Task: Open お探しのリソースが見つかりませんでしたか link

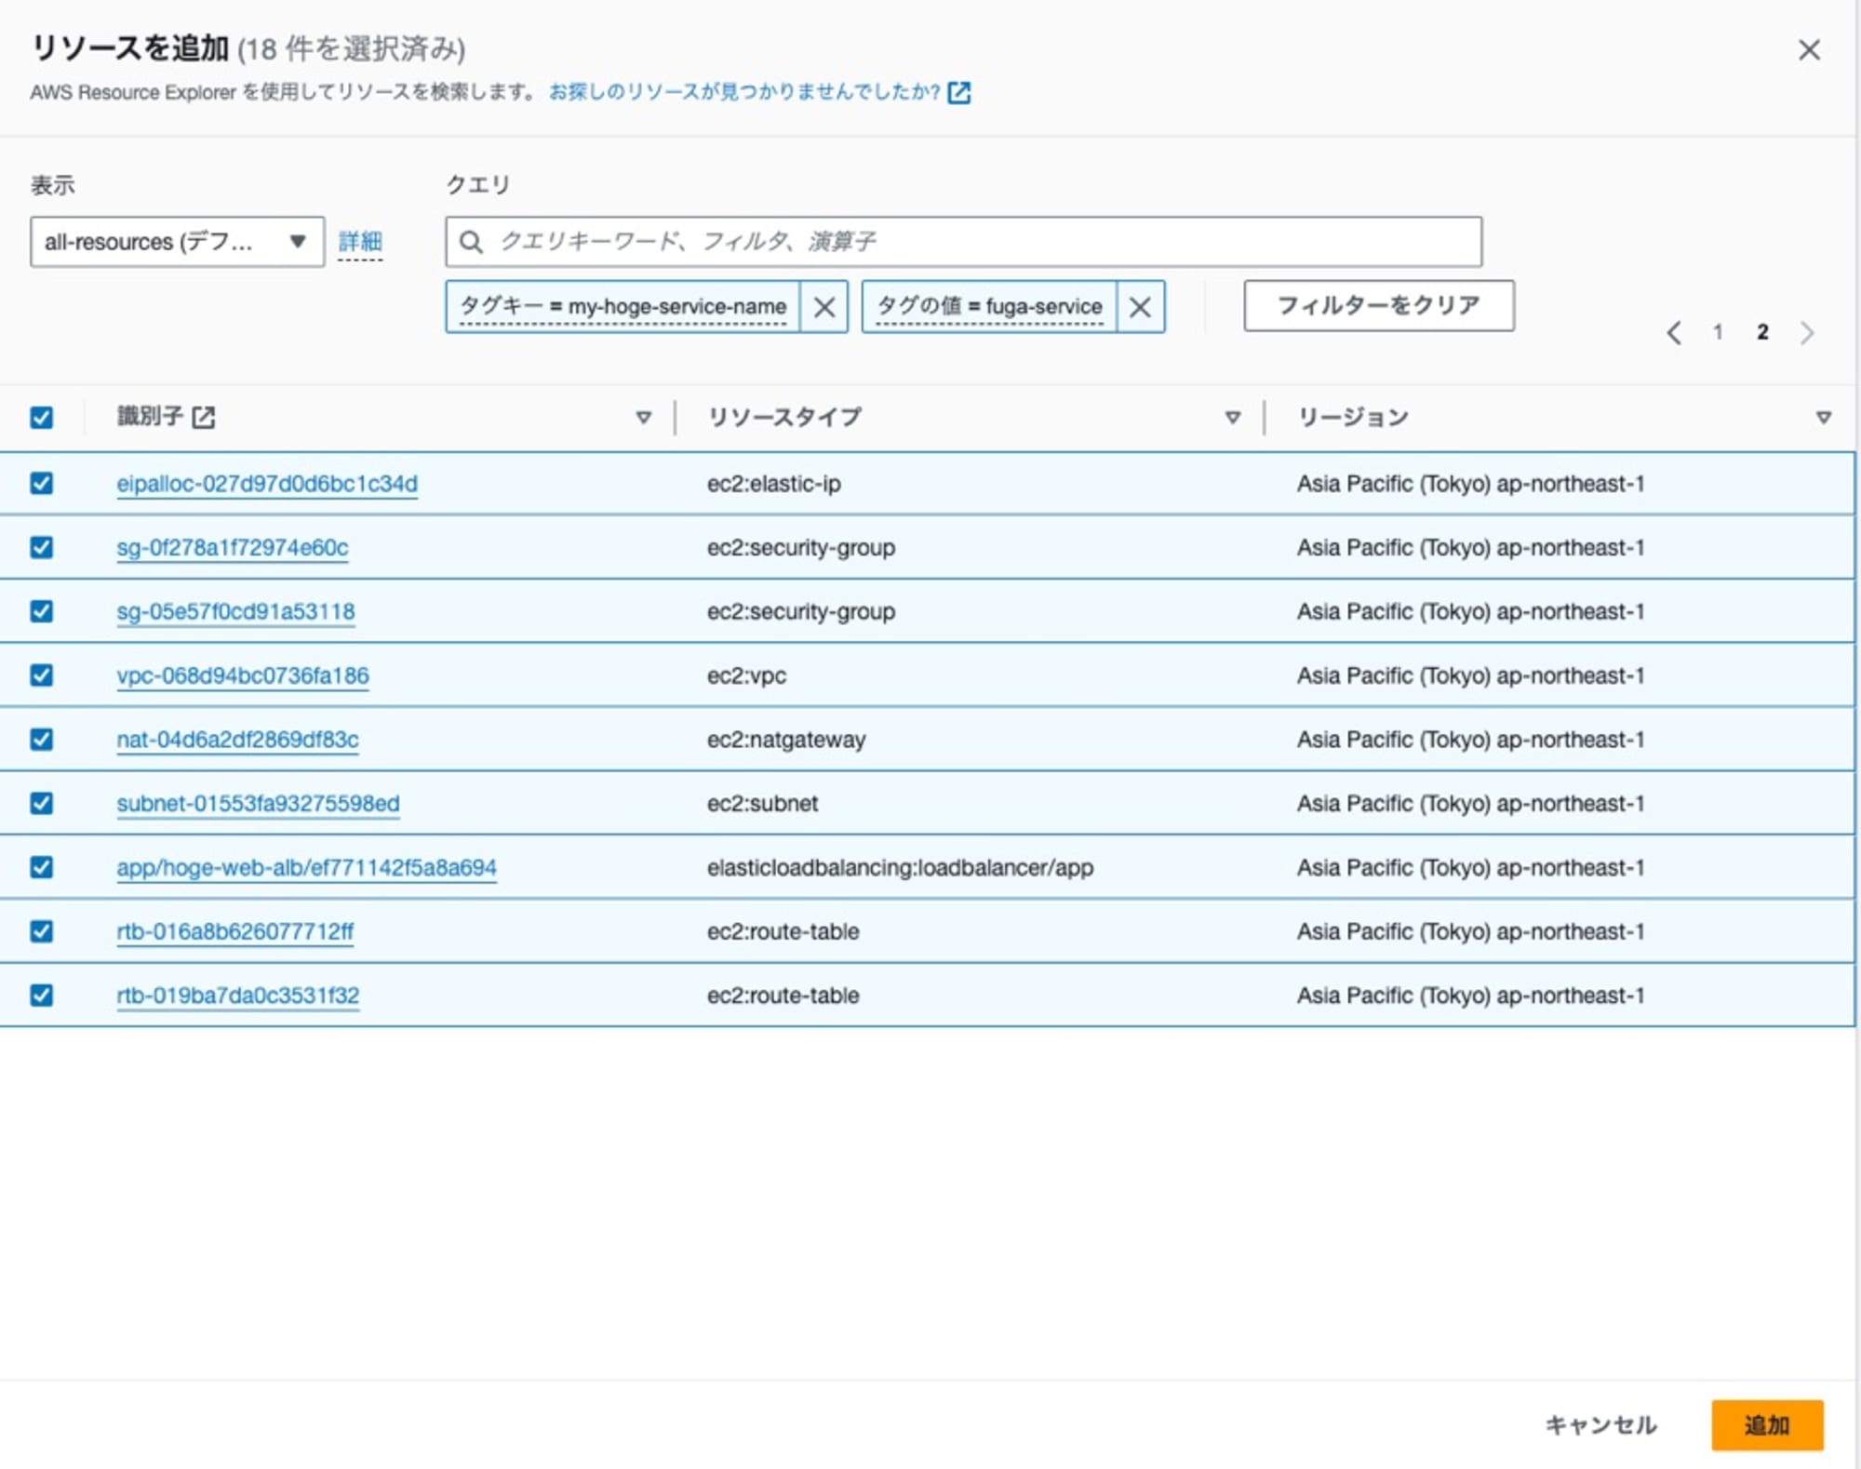Action: (744, 92)
